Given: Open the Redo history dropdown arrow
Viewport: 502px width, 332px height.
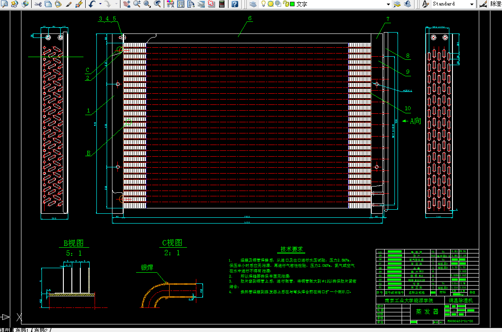Looking at the screenshot, I should (116, 4).
